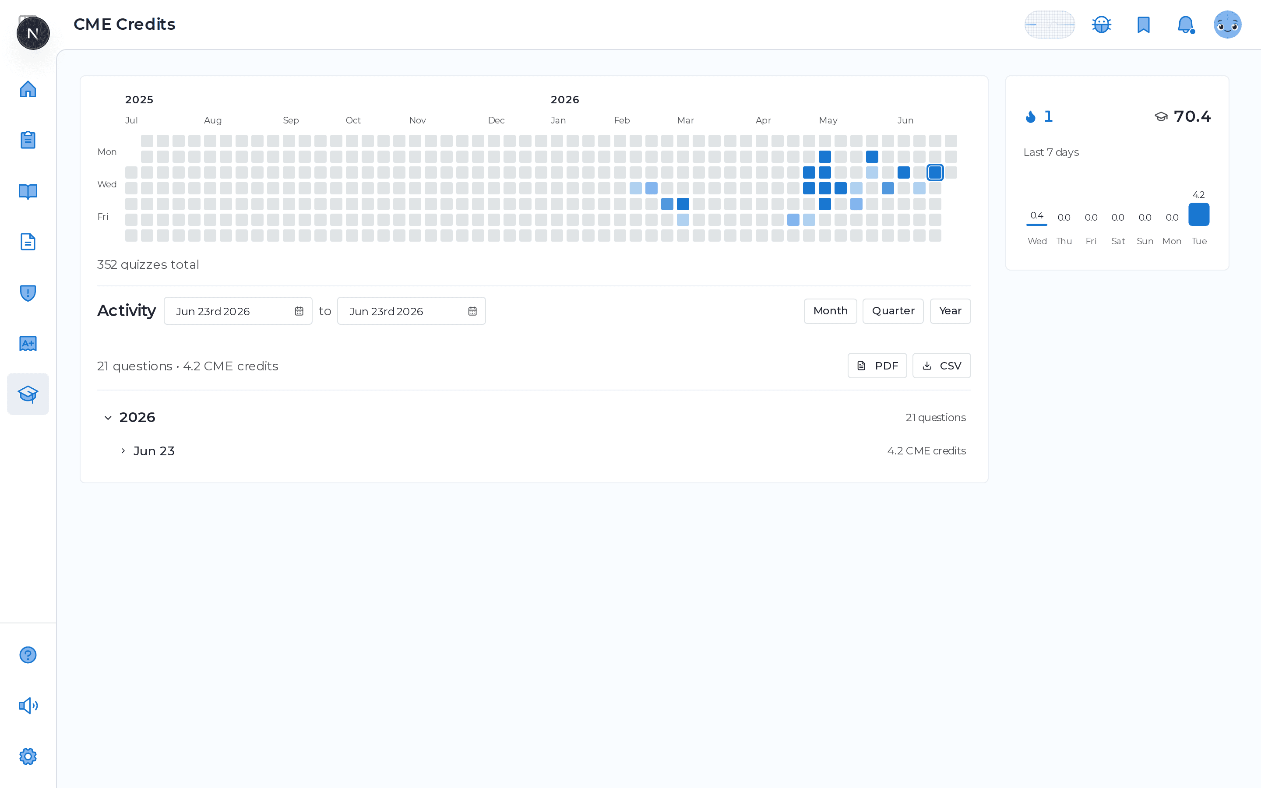Click the highlighted Jun 23 heatmap cell
This screenshot has width=1261, height=788.
[x=935, y=172]
